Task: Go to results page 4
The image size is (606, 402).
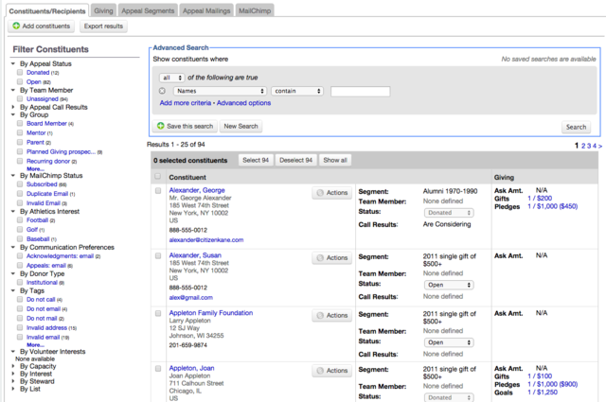Action: 595,146
